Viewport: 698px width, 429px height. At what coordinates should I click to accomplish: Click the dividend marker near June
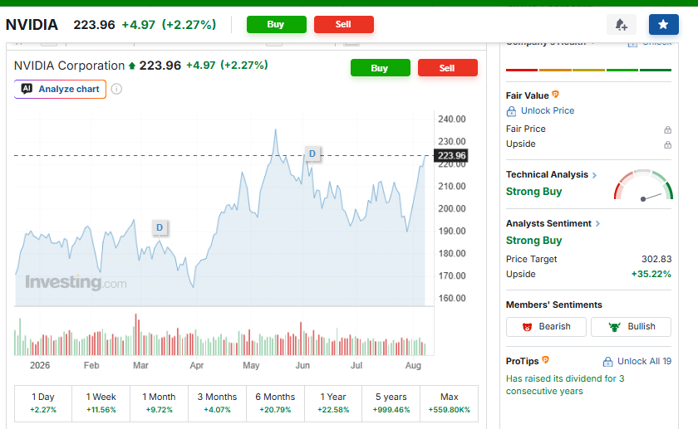(312, 154)
